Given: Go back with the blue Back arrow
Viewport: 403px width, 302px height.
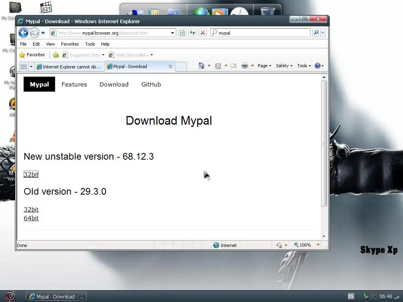Looking at the screenshot, I should pyautogui.click(x=23, y=33).
